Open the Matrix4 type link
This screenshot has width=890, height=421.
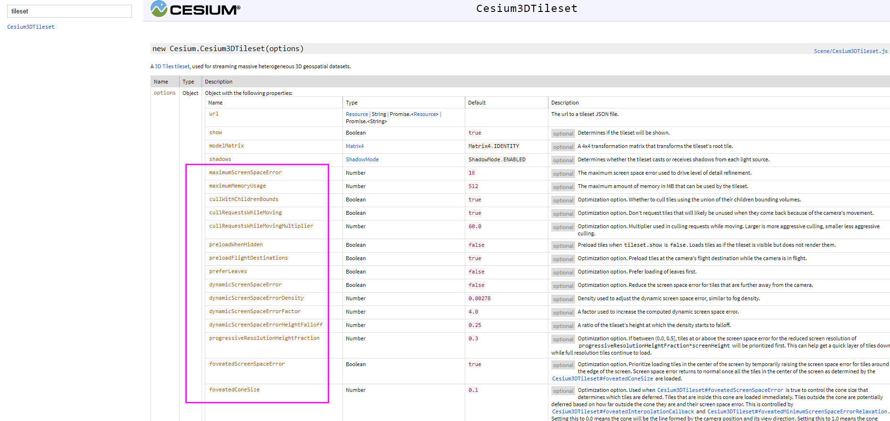click(x=354, y=146)
